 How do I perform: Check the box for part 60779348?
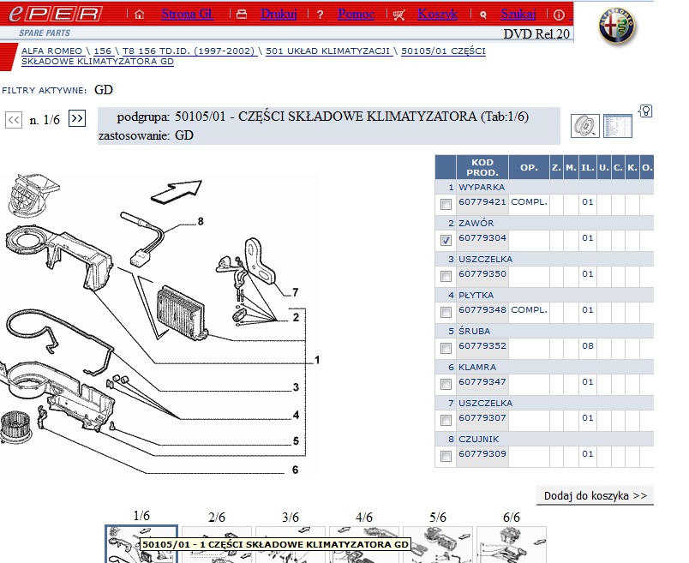pos(446,313)
